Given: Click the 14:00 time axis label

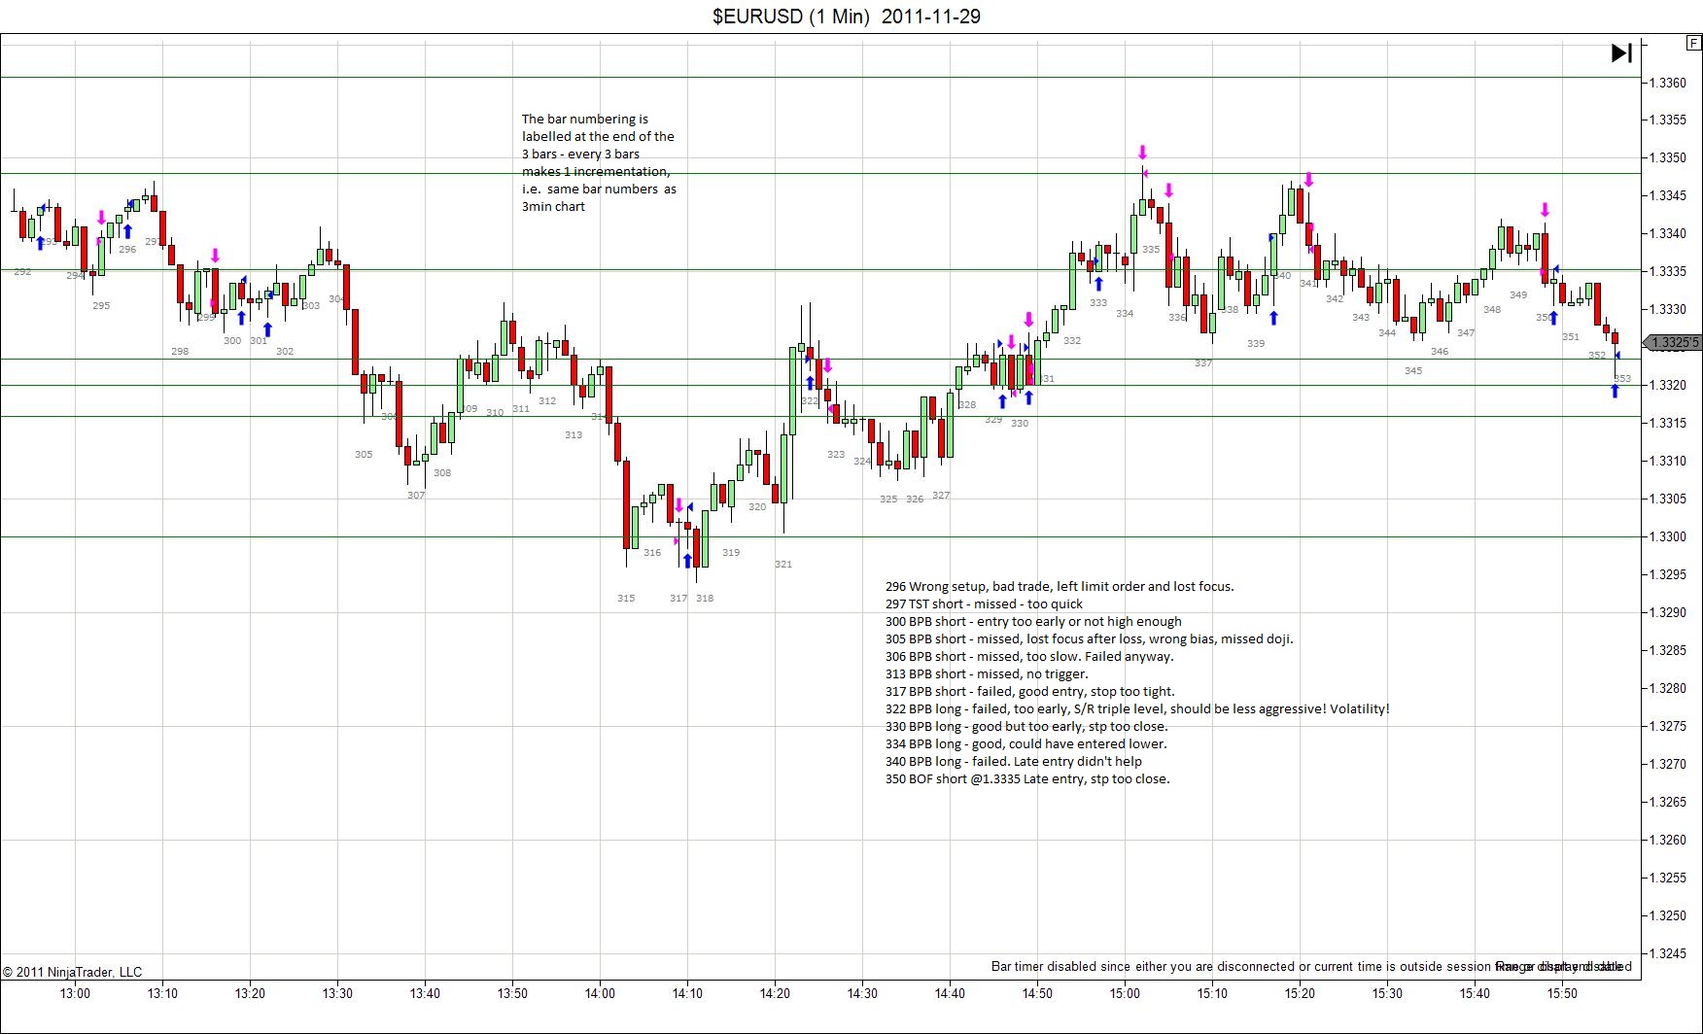Looking at the screenshot, I should click(600, 993).
